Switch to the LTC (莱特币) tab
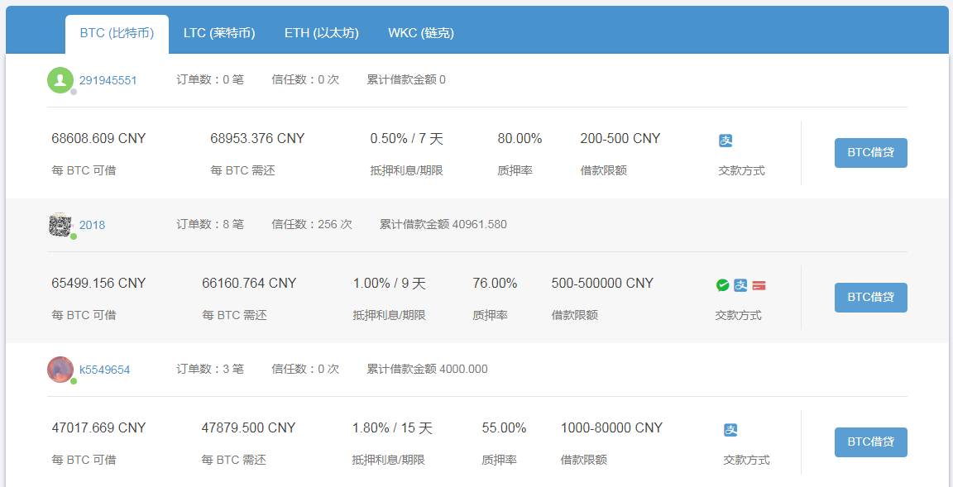The width and height of the screenshot is (953, 487). pos(218,34)
